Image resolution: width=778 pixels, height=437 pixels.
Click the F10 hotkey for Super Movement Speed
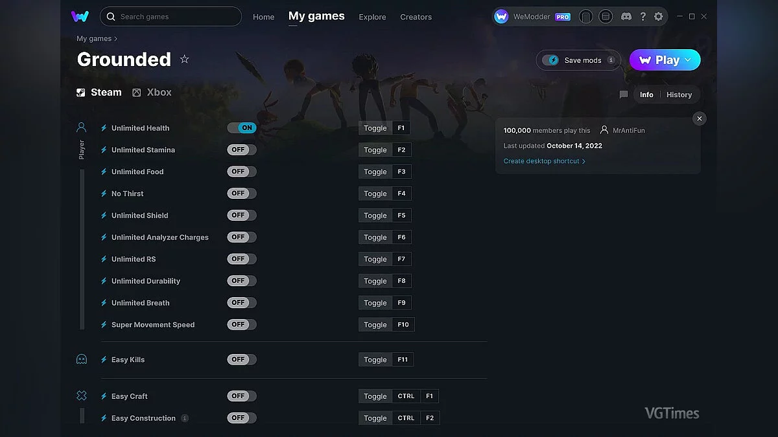403,324
